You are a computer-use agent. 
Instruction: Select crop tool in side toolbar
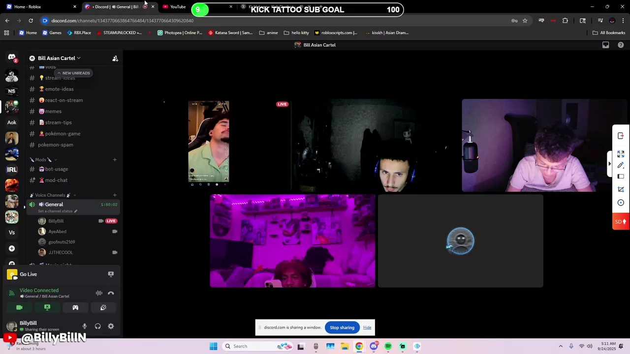pyautogui.click(x=621, y=189)
